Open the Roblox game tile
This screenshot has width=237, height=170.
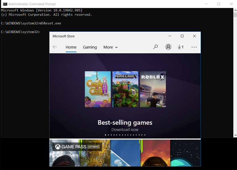click(x=153, y=89)
